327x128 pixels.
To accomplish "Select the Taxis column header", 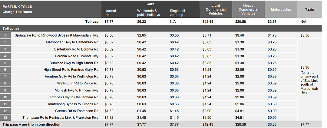I will coord(309,9).
